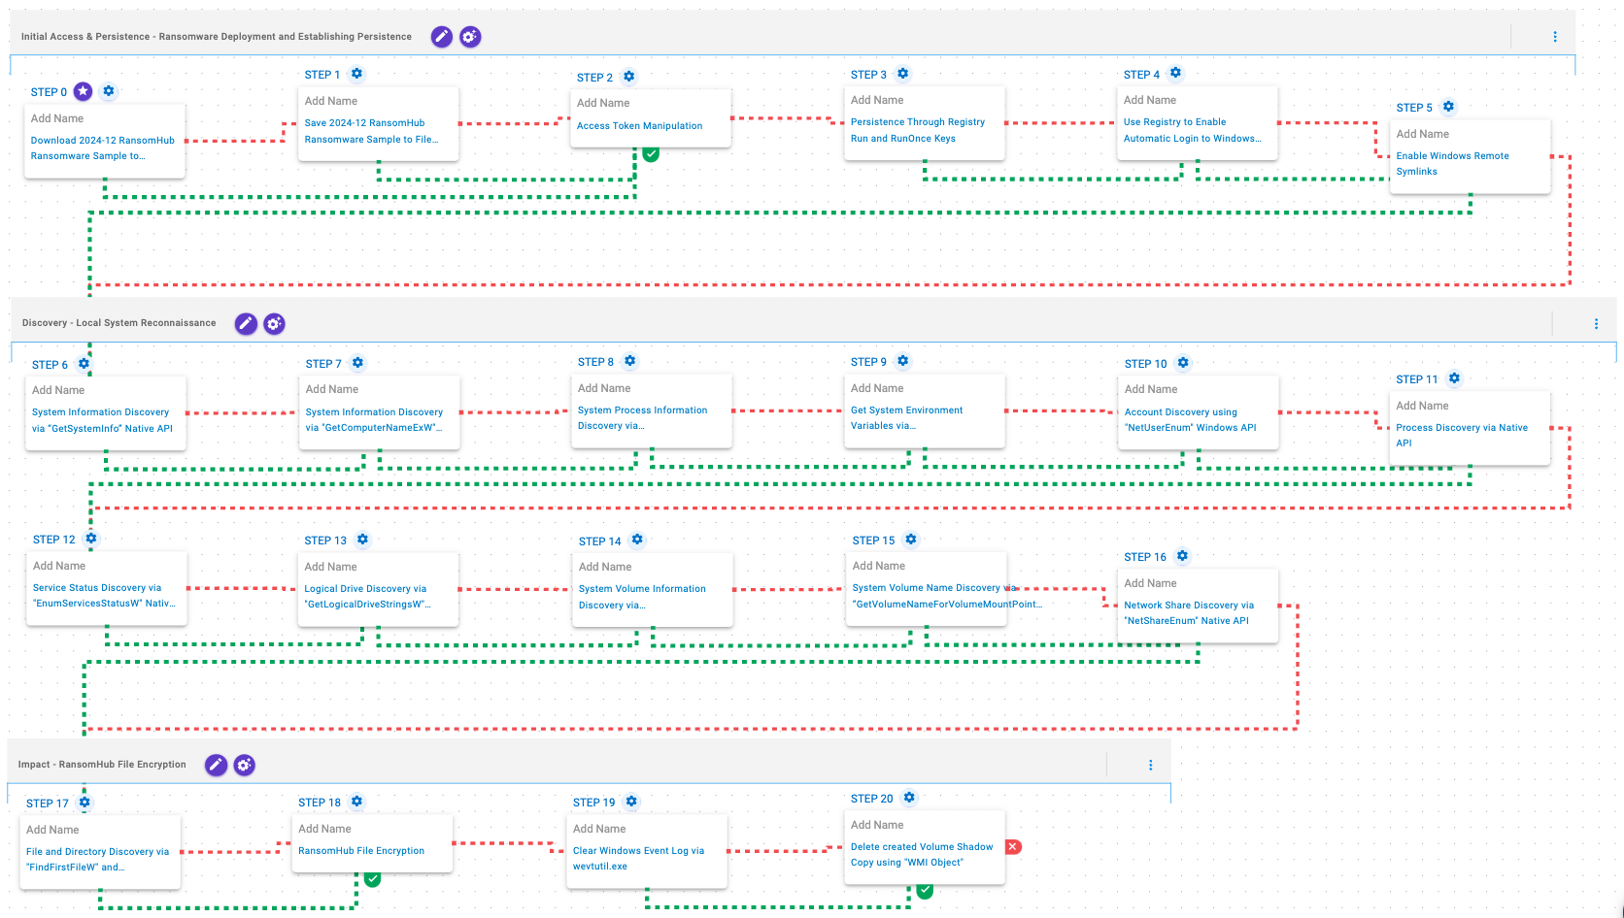Click Add Name field in STEP 7 card
This screenshot has width=1624, height=918.
point(332,389)
